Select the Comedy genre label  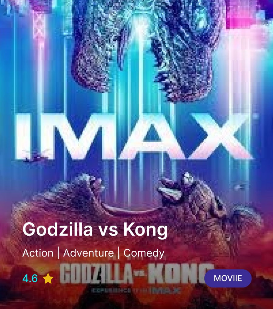coord(144,253)
